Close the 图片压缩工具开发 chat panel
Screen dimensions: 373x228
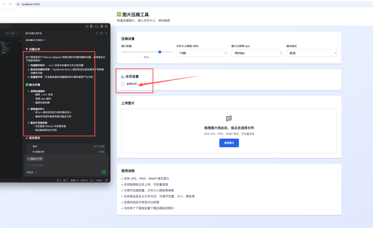(106, 33)
